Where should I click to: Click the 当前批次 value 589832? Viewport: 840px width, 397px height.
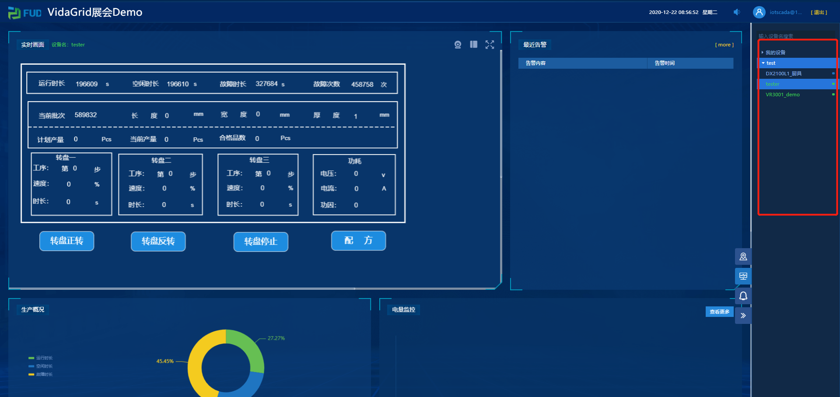pos(86,115)
